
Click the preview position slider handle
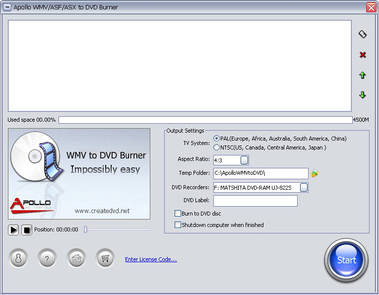point(85,229)
